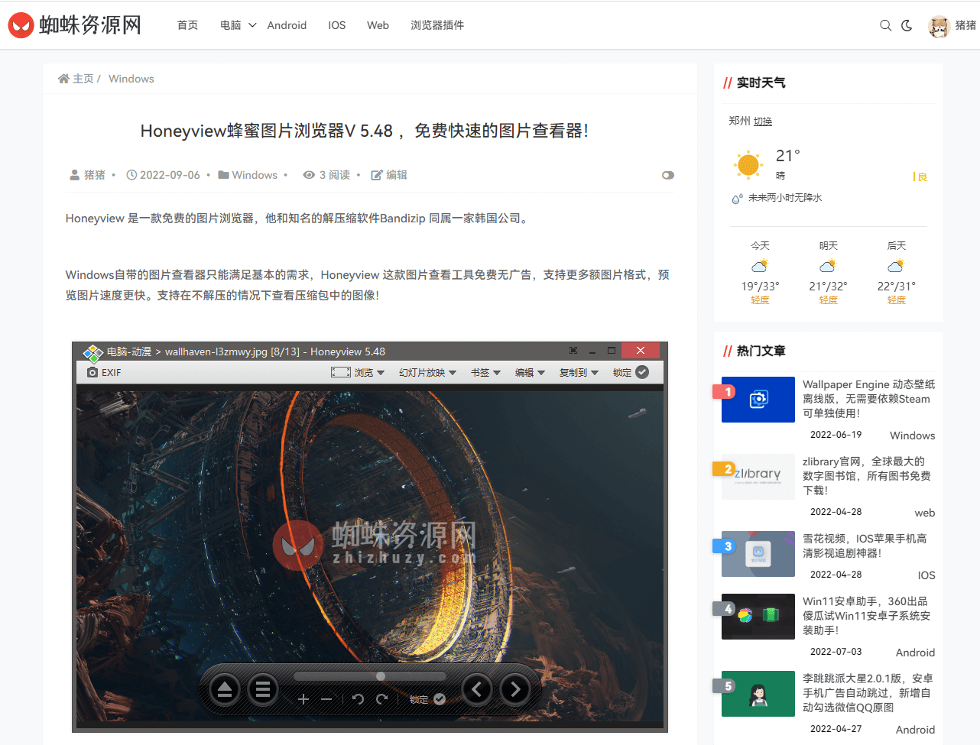Click the web tag under zlibrary article
Image resolution: width=980 pixels, height=745 pixels.
pos(925,513)
